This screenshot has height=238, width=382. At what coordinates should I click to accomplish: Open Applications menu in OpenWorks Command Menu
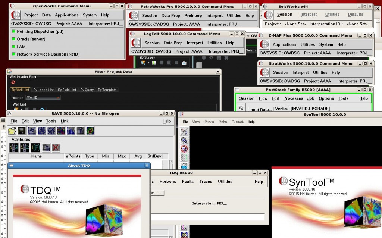[67, 15]
